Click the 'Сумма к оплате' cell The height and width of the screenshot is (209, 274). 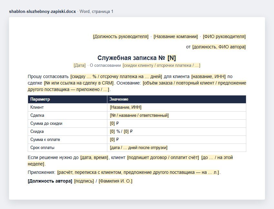(67, 140)
